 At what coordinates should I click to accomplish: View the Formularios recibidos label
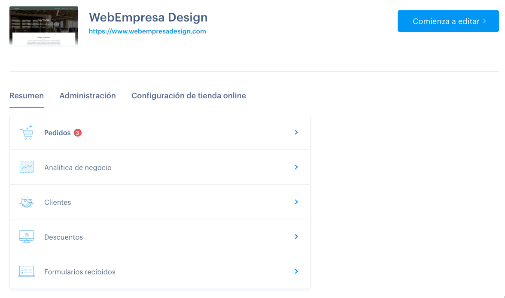pos(80,272)
